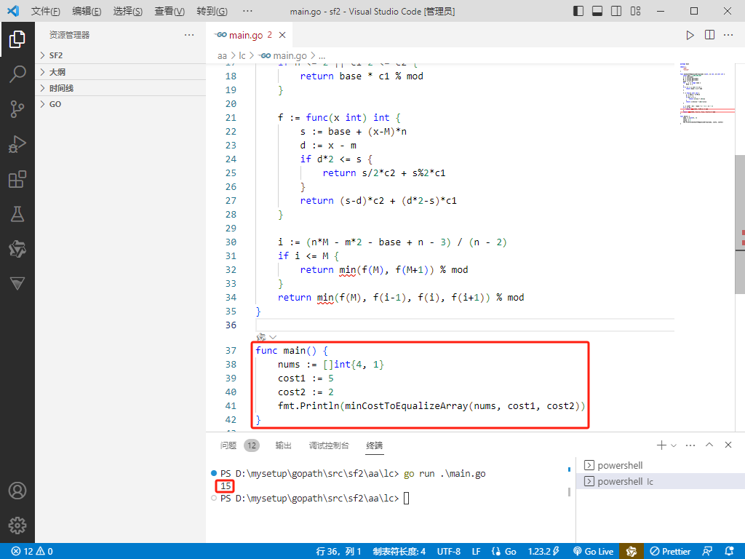Open the menu bar overflow ellipsis
745x559 pixels.
(247, 11)
